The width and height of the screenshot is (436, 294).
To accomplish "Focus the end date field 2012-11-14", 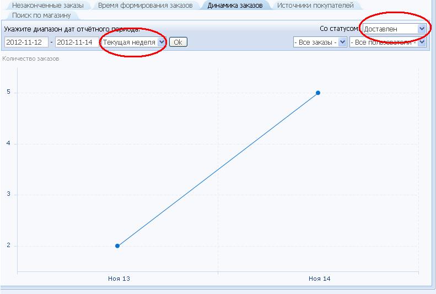I will click(77, 42).
